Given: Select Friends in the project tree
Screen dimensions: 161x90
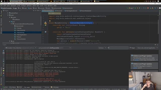Looking at the screenshot, I should coord(18,28).
